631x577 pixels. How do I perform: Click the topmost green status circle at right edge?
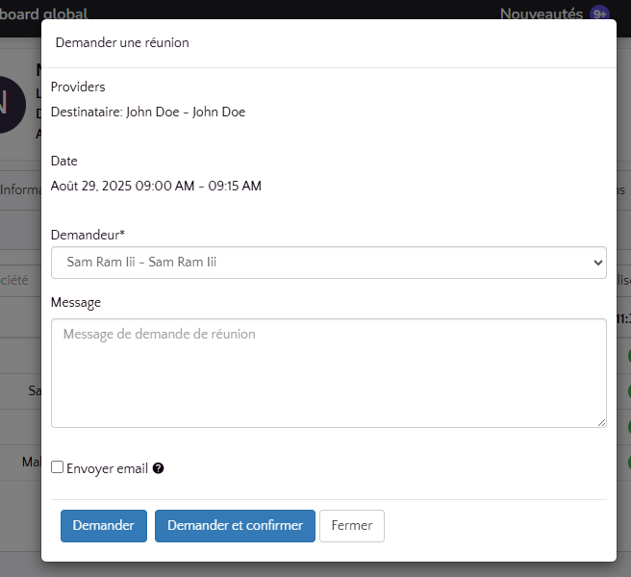[x=627, y=357]
